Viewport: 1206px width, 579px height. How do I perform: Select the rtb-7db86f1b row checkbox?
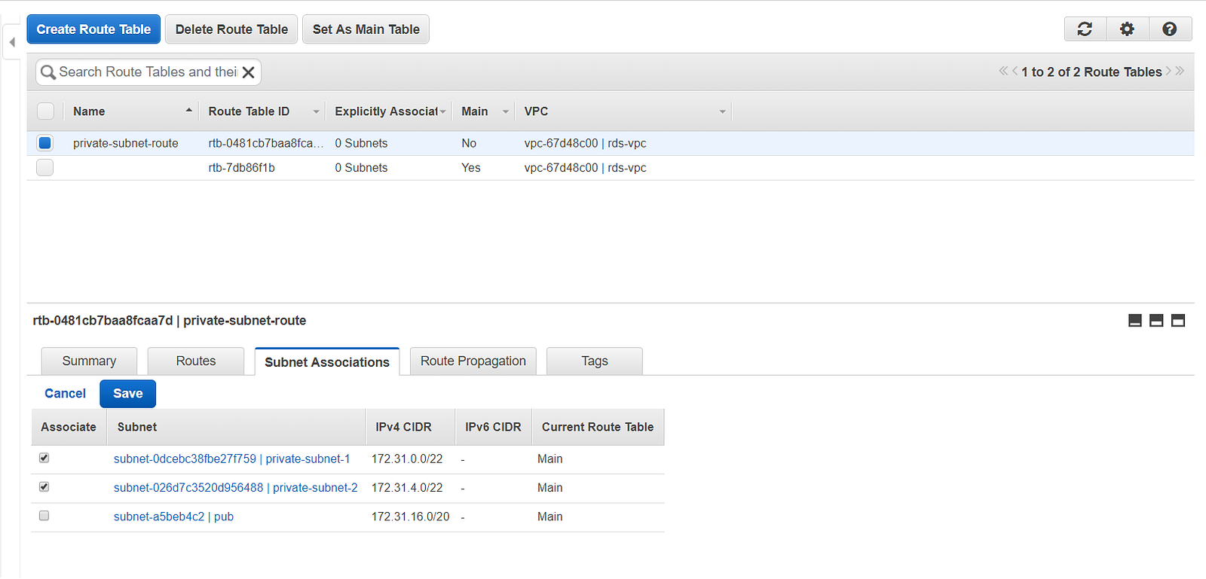[45, 168]
